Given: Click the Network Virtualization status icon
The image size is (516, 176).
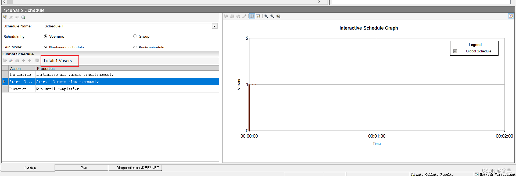Looking at the screenshot, I should point(476,174).
